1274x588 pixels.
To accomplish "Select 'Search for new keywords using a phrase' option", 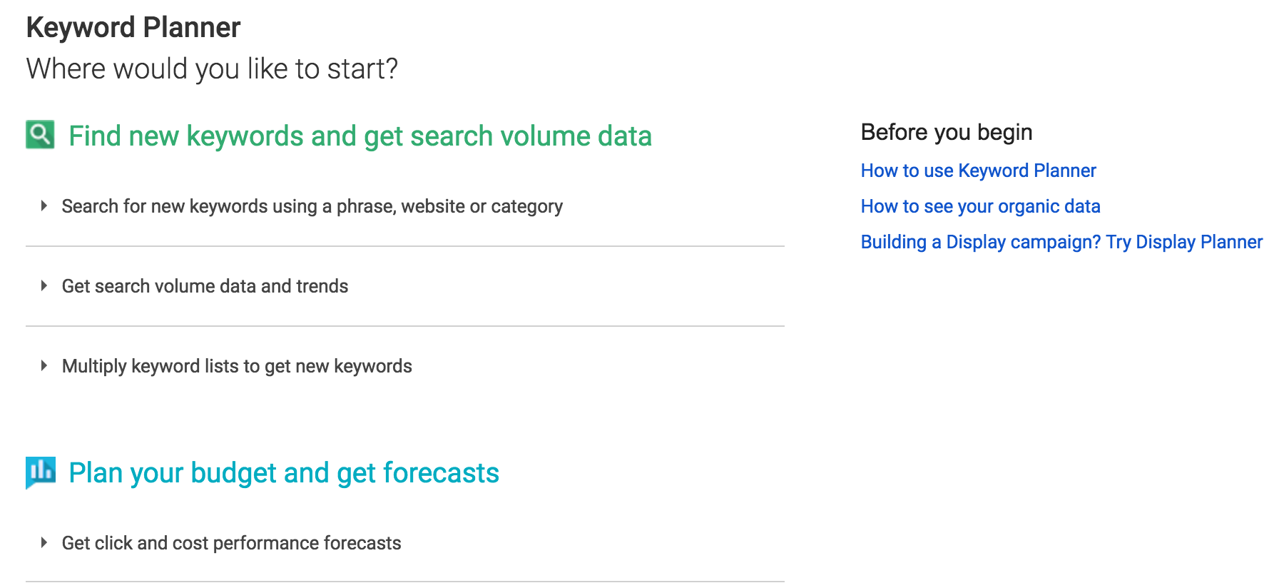I will tap(312, 206).
